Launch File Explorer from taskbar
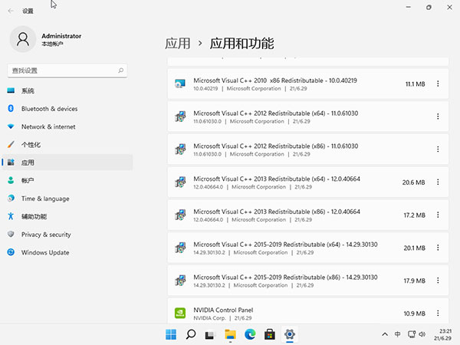The width and height of the screenshot is (460, 345). pos(230,334)
